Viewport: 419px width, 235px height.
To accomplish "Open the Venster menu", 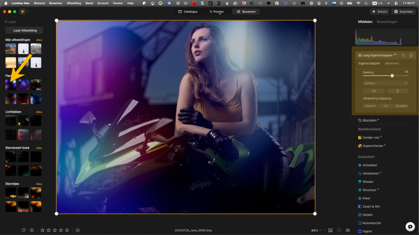I will click(x=118, y=3).
